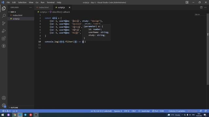Click the editor vertical scrollbar
Image resolution: width=209 pixels, height=117 pixels.
coord(208,49)
